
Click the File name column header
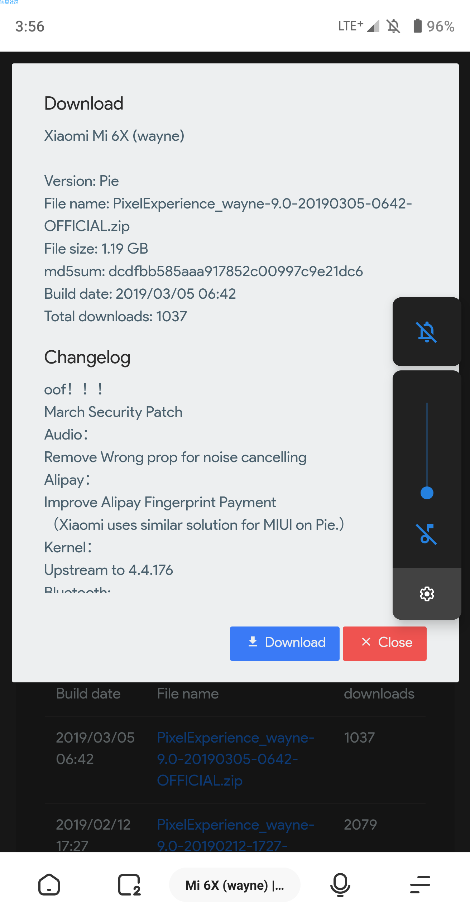(188, 694)
